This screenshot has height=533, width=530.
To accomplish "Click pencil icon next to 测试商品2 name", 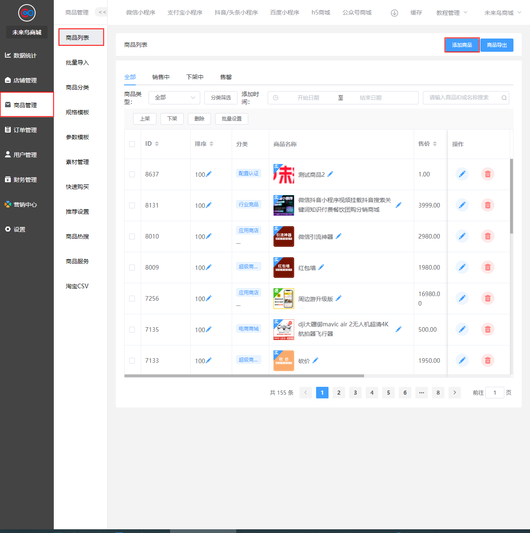I will point(330,174).
